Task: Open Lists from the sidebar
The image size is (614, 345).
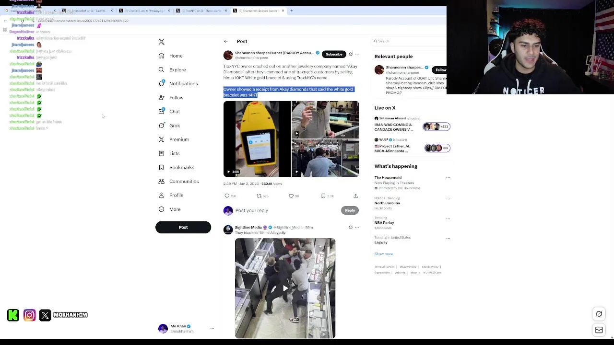Action: 169,153
